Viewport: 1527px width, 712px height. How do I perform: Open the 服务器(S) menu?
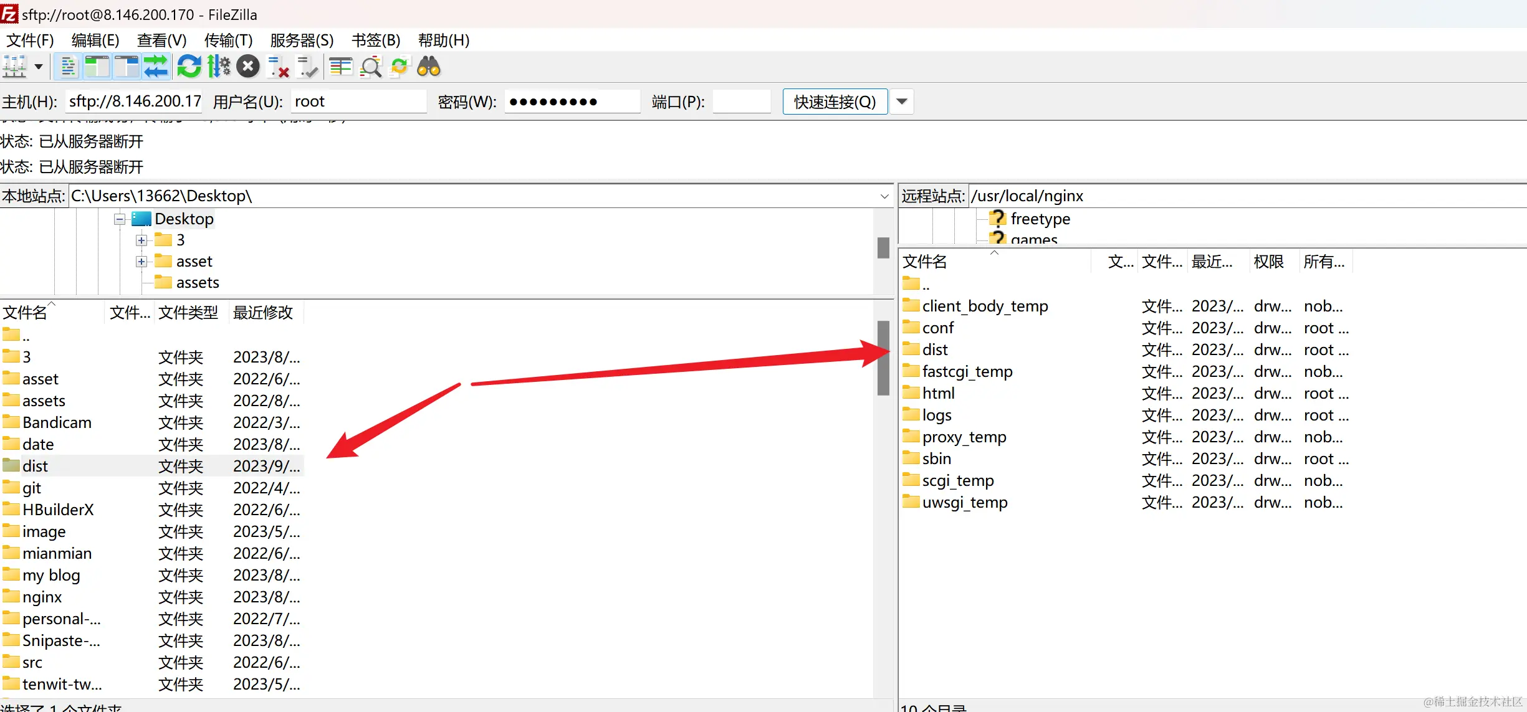[302, 40]
